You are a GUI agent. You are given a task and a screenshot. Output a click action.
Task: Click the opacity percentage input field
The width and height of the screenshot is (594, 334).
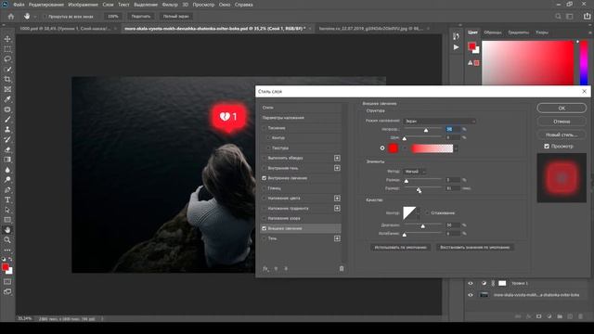pyautogui.click(x=453, y=129)
